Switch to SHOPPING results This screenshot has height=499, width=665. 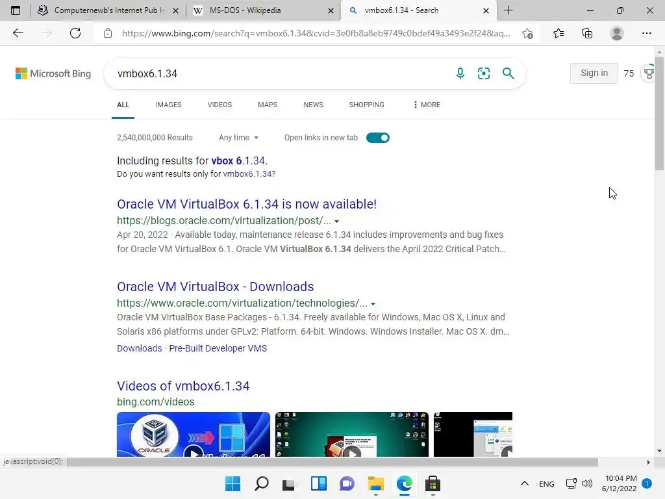pos(367,105)
